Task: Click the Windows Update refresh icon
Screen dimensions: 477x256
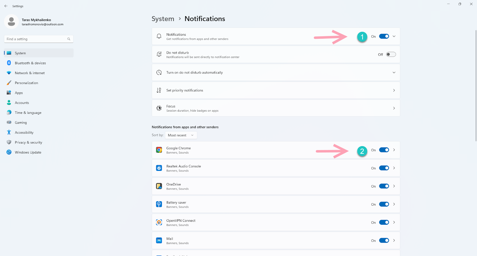Action: click(9, 152)
